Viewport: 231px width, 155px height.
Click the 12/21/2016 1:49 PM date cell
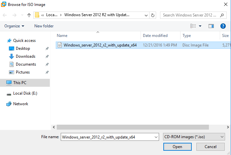160,45
